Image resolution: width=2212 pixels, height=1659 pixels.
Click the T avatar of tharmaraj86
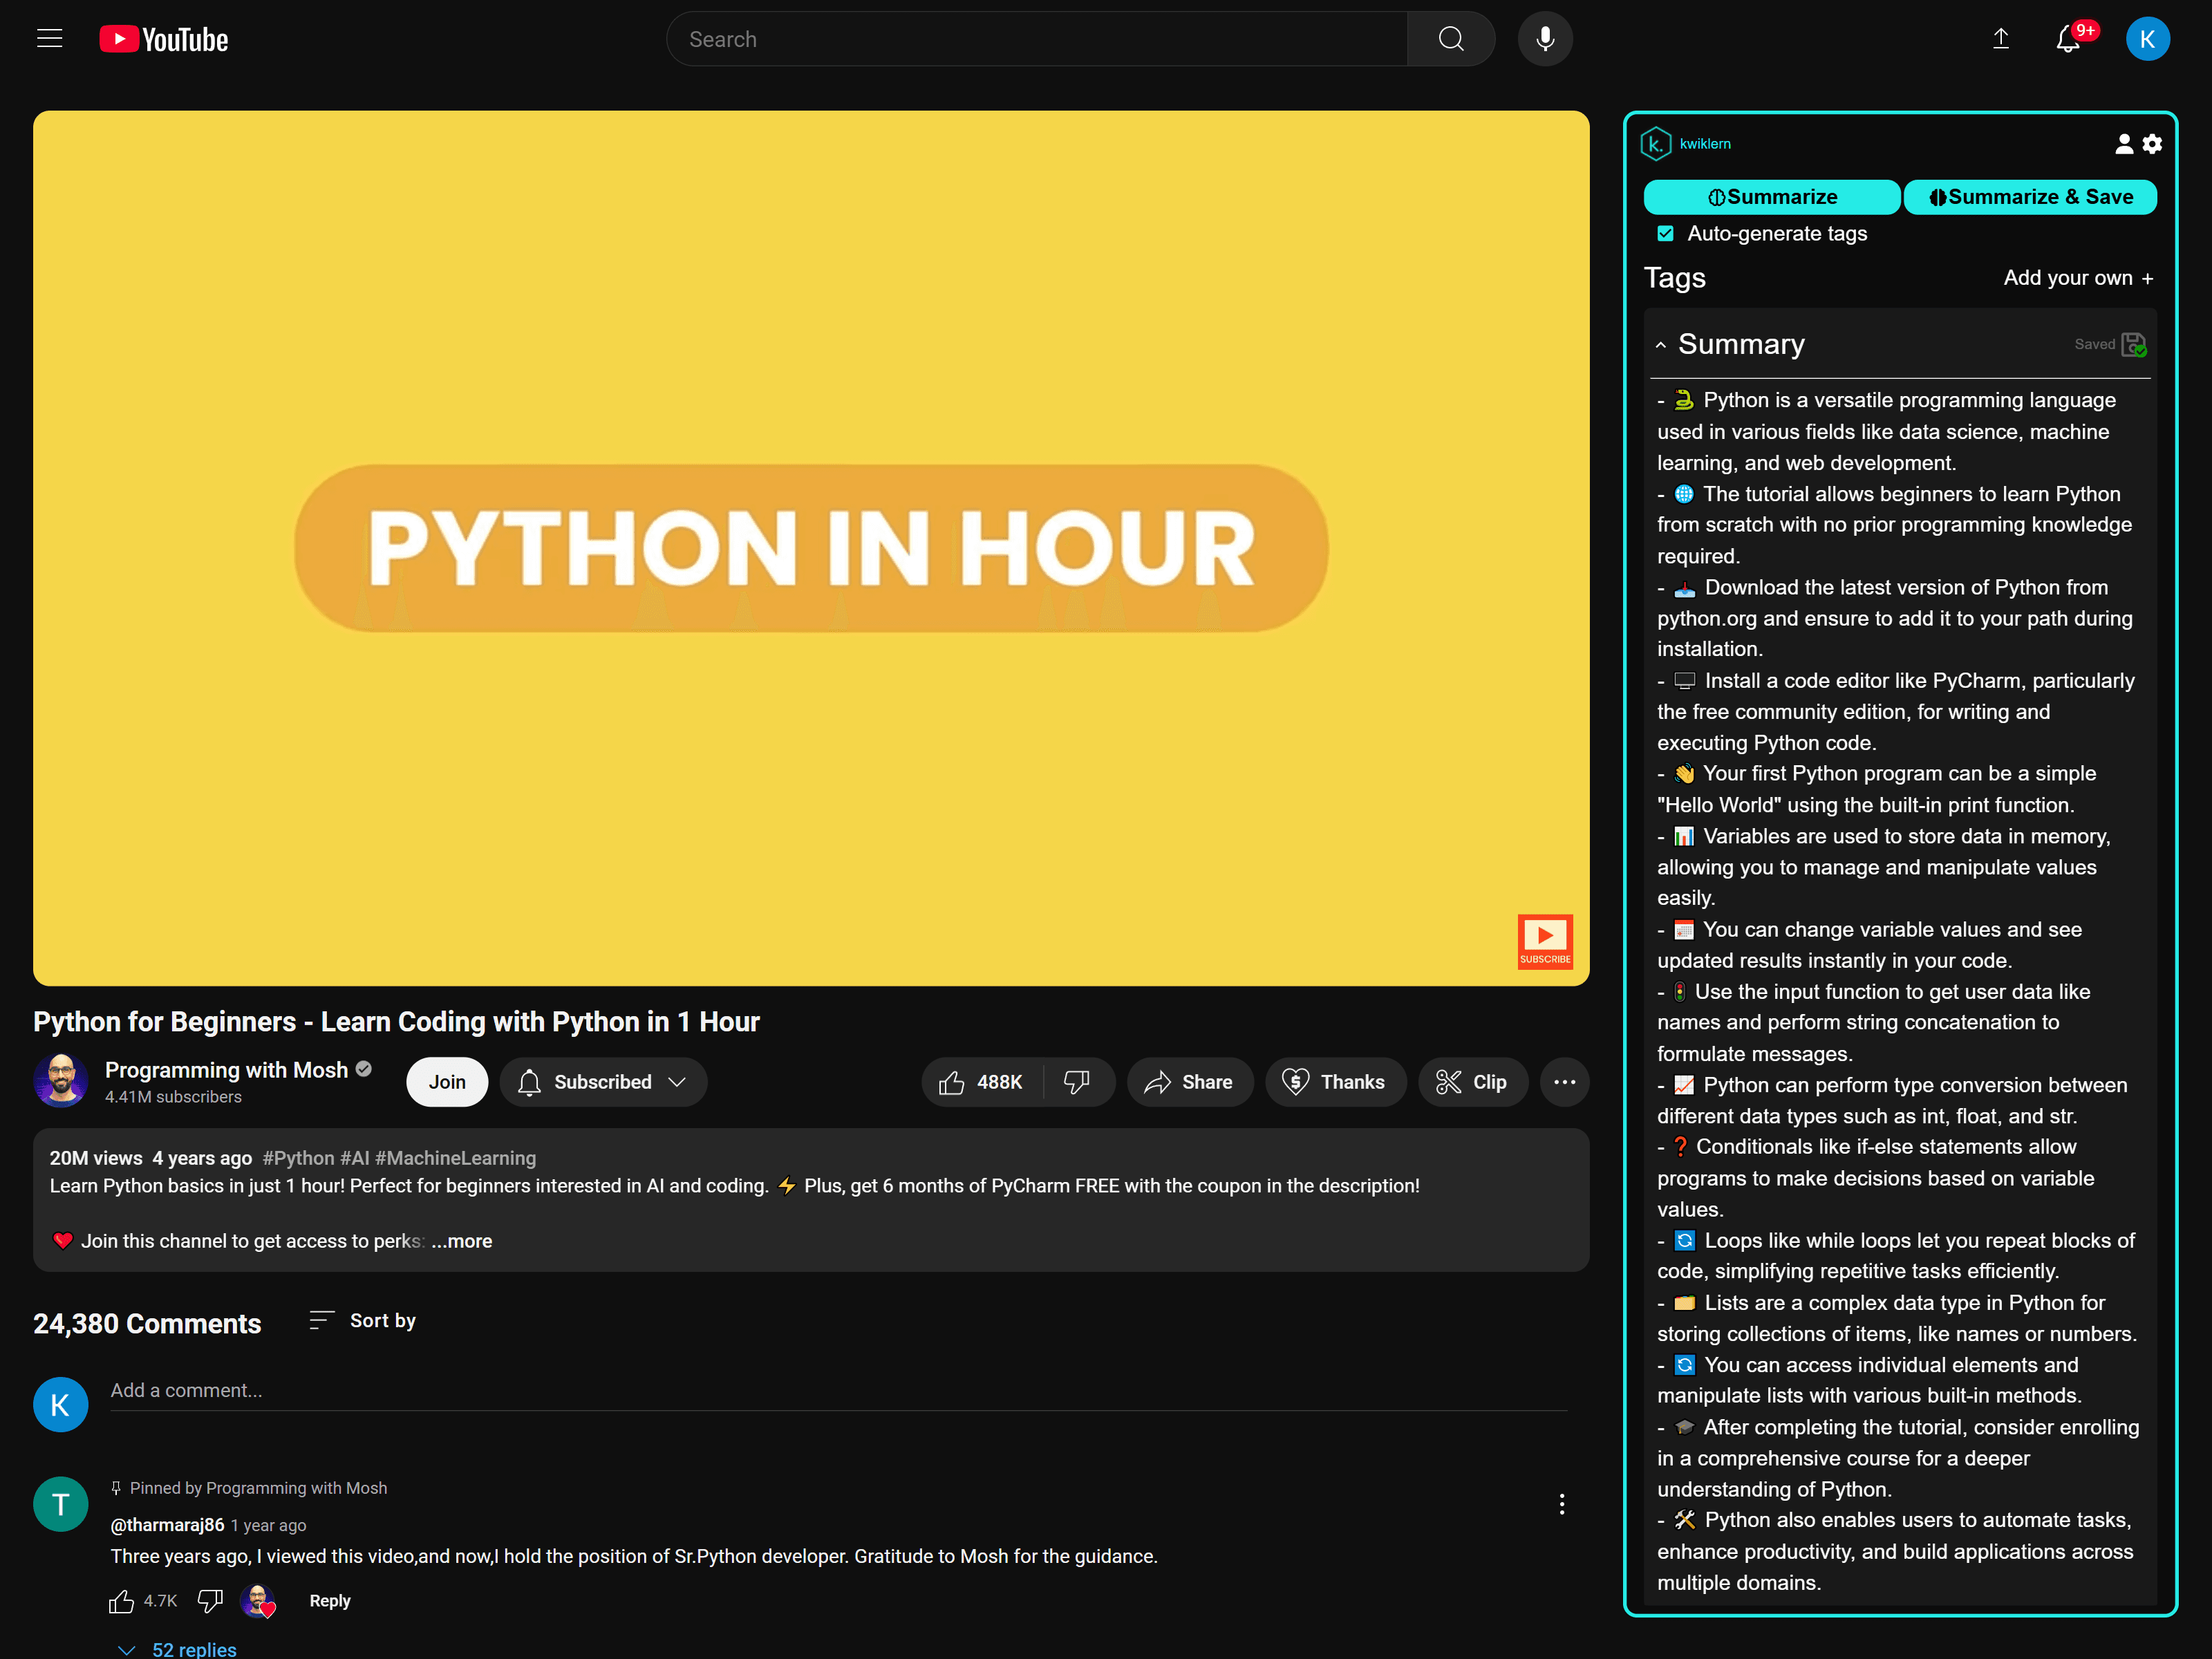(61, 1504)
